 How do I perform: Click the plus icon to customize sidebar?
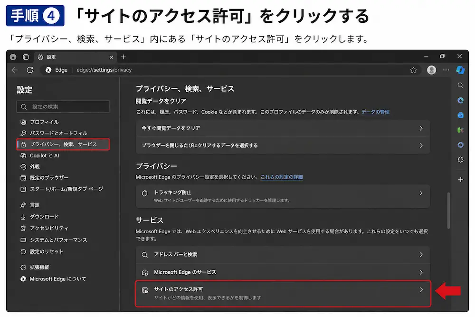coord(460,179)
